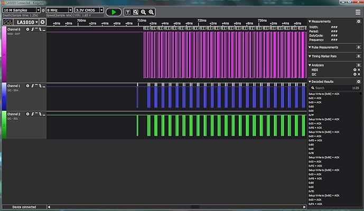Open device settings gear next to LA1010
Image resolution: width=364 pixels, height=211 pixels.
[42, 22]
